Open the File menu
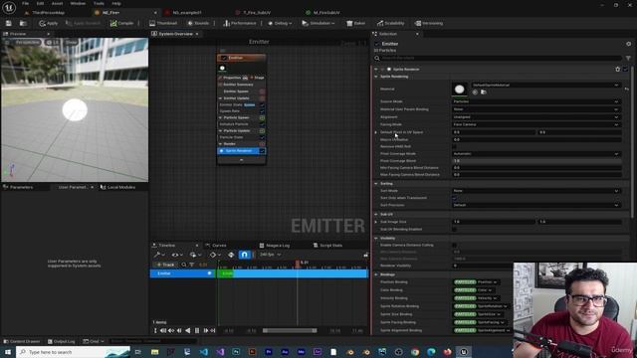Screen dimensions: 637x358 pyautogui.click(x=25, y=4)
